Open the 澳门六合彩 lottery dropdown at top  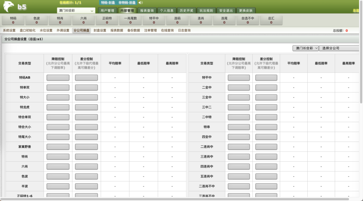[76, 11]
